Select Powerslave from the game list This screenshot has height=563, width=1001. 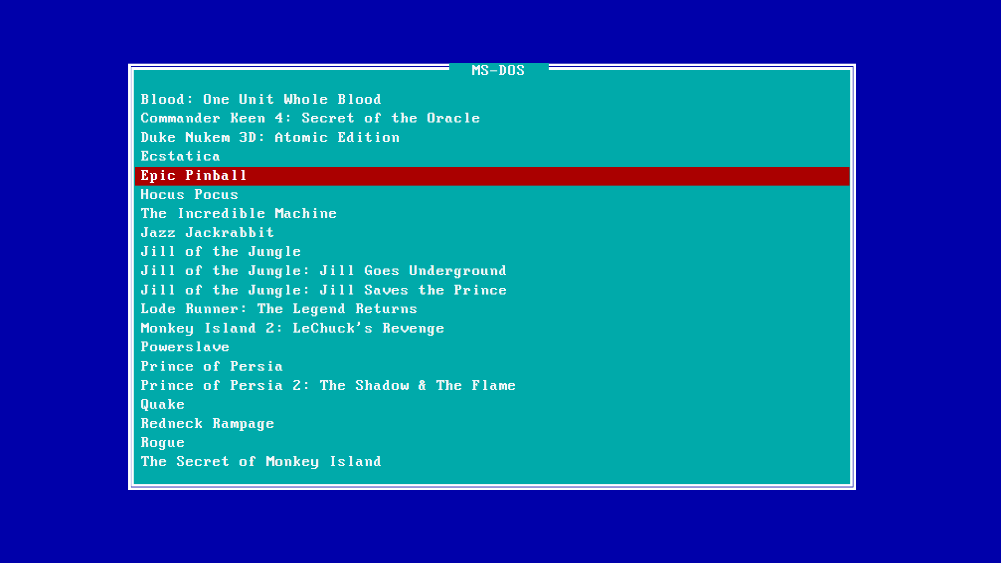point(185,347)
